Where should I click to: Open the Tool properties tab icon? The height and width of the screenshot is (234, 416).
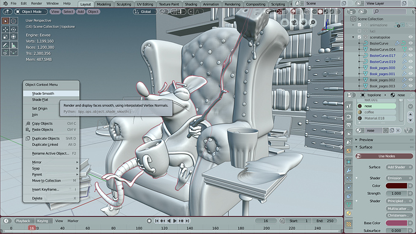[349, 106]
